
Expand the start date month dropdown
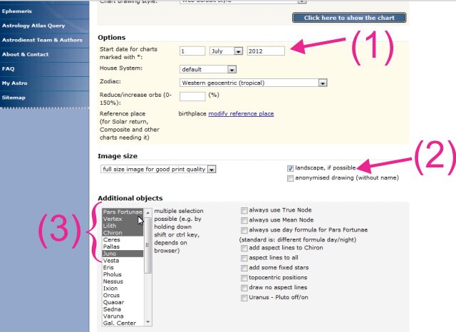[226, 51]
